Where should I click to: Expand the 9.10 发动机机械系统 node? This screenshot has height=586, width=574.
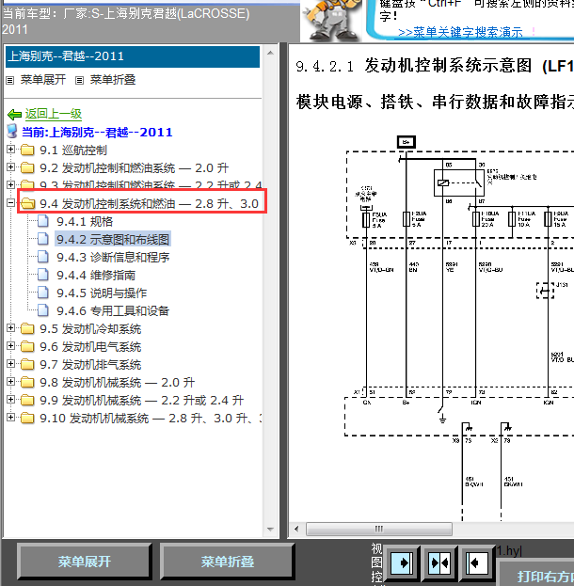(11, 418)
